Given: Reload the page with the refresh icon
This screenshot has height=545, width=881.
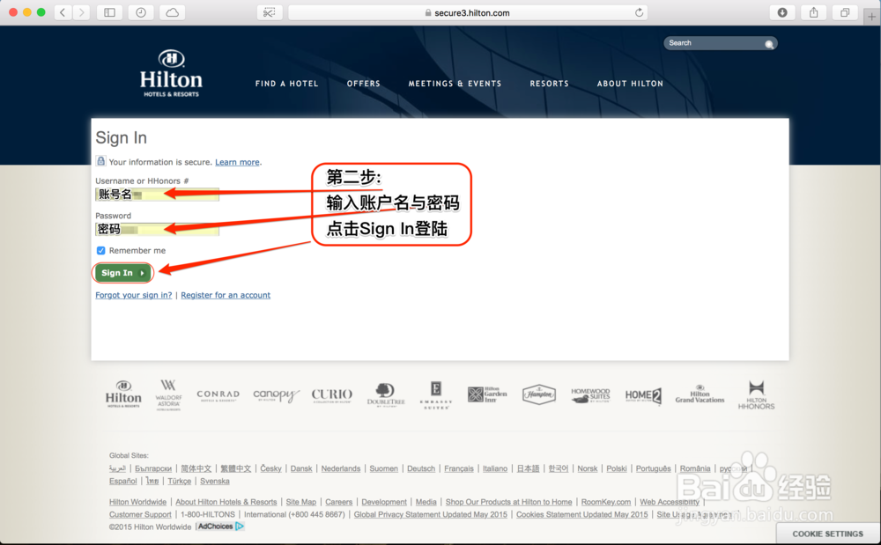Looking at the screenshot, I should 639,12.
